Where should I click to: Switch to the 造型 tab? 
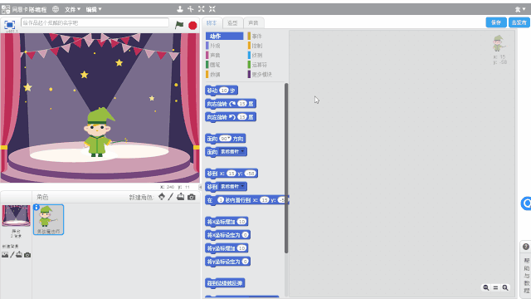[x=232, y=23]
